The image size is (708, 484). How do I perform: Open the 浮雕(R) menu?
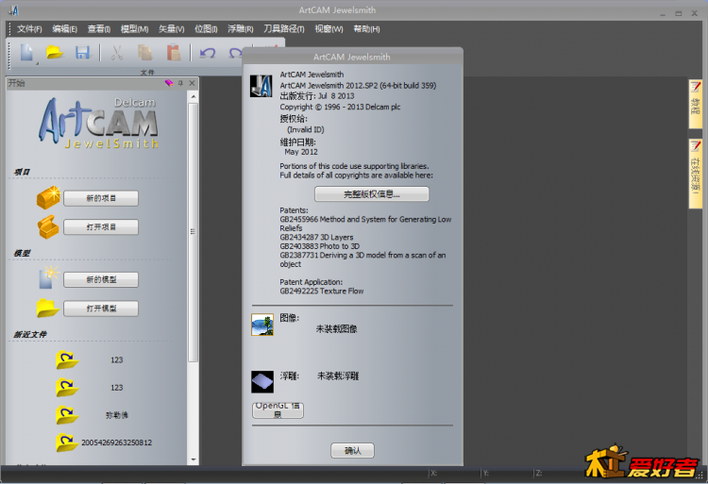(x=240, y=29)
